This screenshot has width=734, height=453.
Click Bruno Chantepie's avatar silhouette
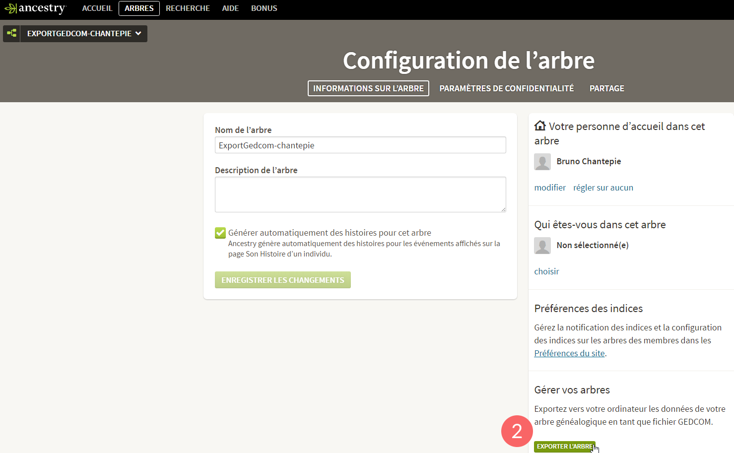click(x=542, y=162)
